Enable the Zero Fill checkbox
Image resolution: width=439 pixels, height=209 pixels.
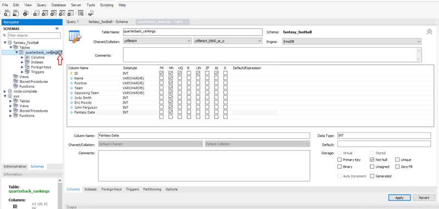[x=397, y=166]
